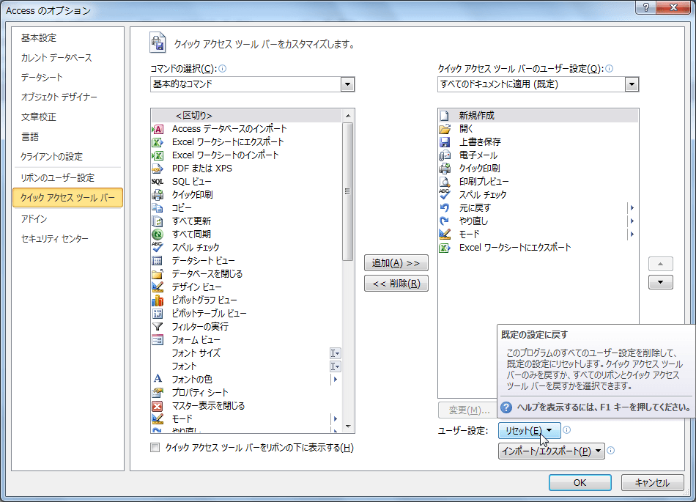Open the リセット dropdown button

click(x=529, y=430)
